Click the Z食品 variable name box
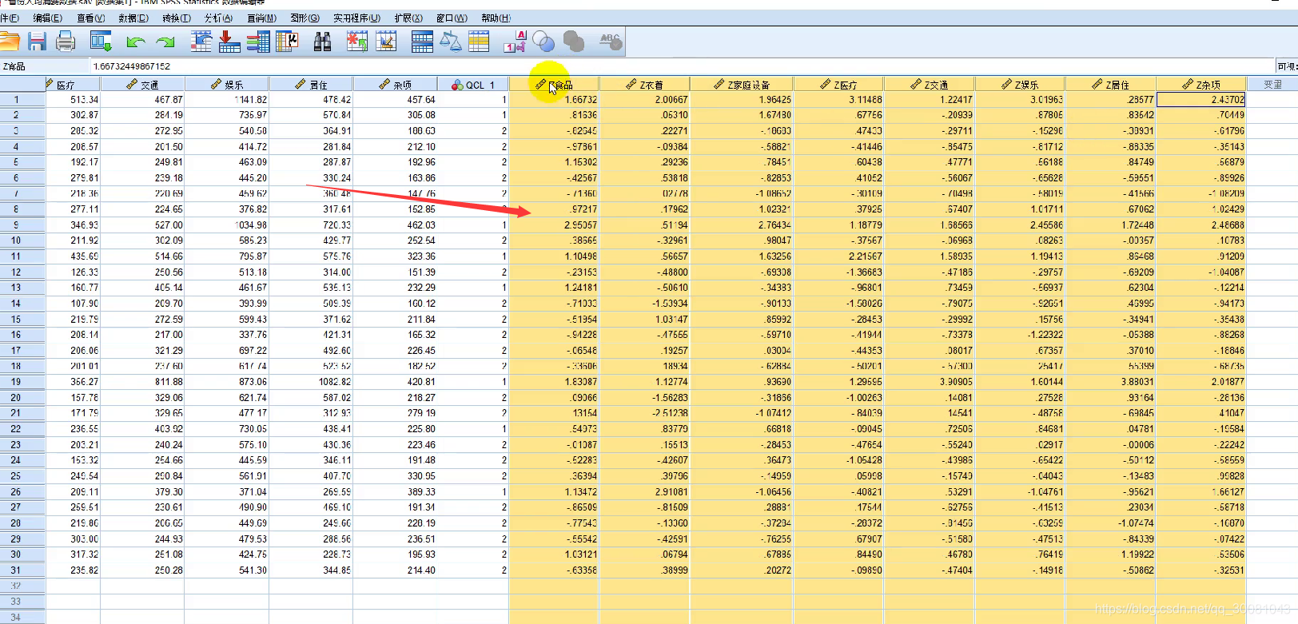This screenshot has width=1298, height=624. coord(44,66)
